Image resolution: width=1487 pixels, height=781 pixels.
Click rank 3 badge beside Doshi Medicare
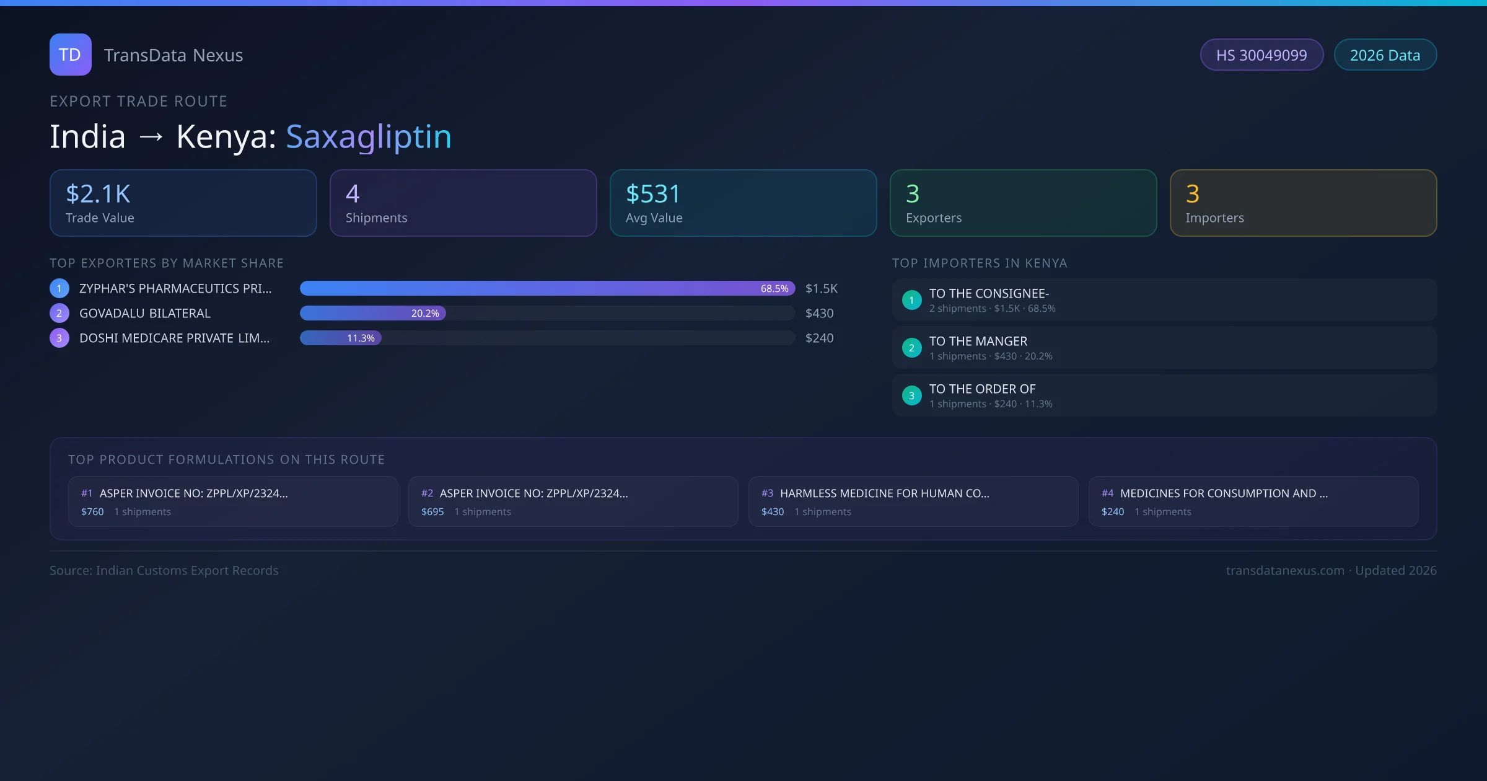[59, 338]
